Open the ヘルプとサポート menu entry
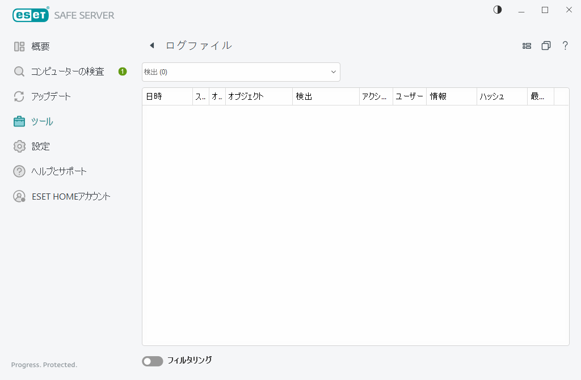The height and width of the screenshot is (380, 581). [19, 171]
